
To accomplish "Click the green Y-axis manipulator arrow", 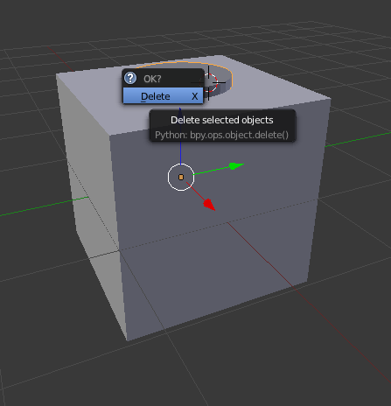I will (236, 166).
